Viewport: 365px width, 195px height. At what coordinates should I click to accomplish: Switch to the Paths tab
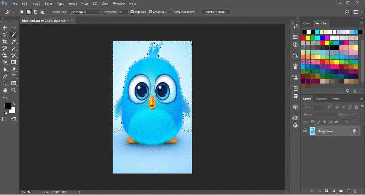pos(336,99)
